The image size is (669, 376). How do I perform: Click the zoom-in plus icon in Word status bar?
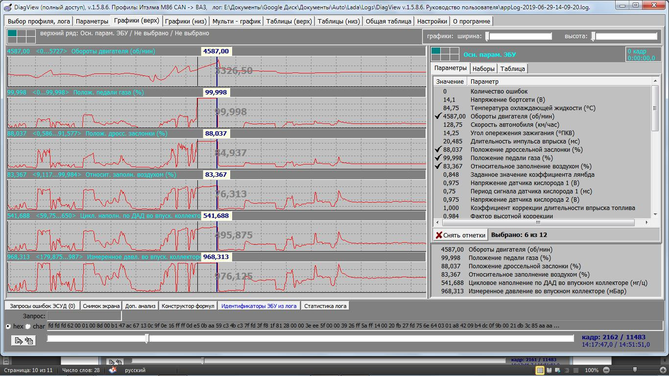tap(663, 370)
